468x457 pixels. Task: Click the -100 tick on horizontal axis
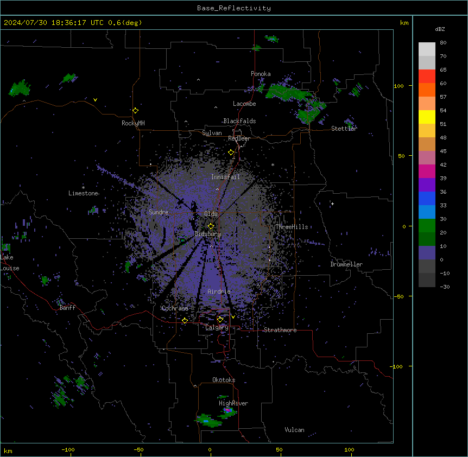[68, 449]
